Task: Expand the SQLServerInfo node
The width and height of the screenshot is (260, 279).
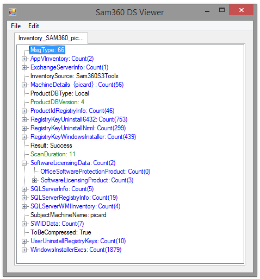Action: point(24,189)
